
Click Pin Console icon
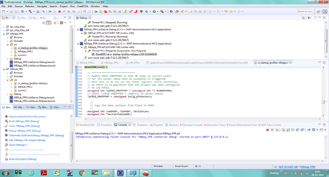(309, 130)
